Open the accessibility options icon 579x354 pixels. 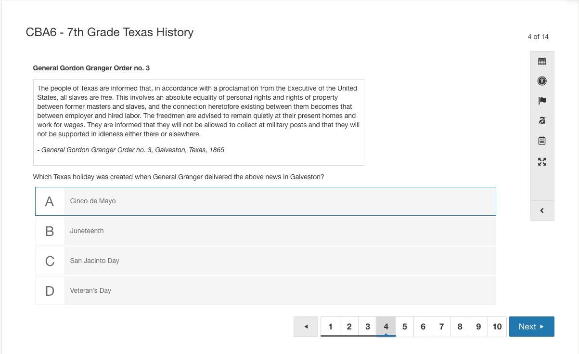(x=542, y=81)
